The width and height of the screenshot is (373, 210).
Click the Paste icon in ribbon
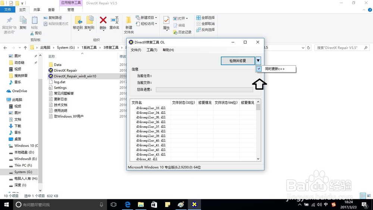[34, 21]
